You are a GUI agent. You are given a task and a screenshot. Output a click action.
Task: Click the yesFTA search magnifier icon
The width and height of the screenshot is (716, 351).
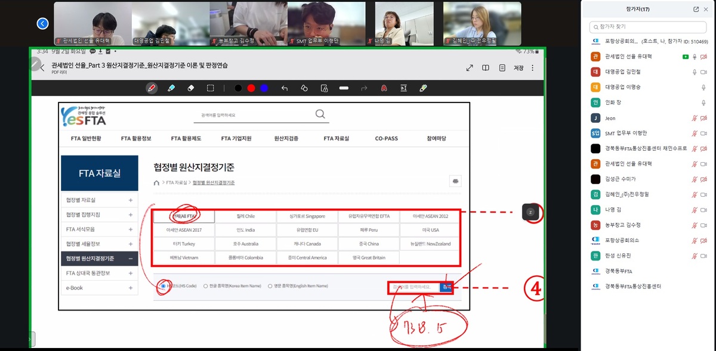pyautogui.click(x=320, y=114)
